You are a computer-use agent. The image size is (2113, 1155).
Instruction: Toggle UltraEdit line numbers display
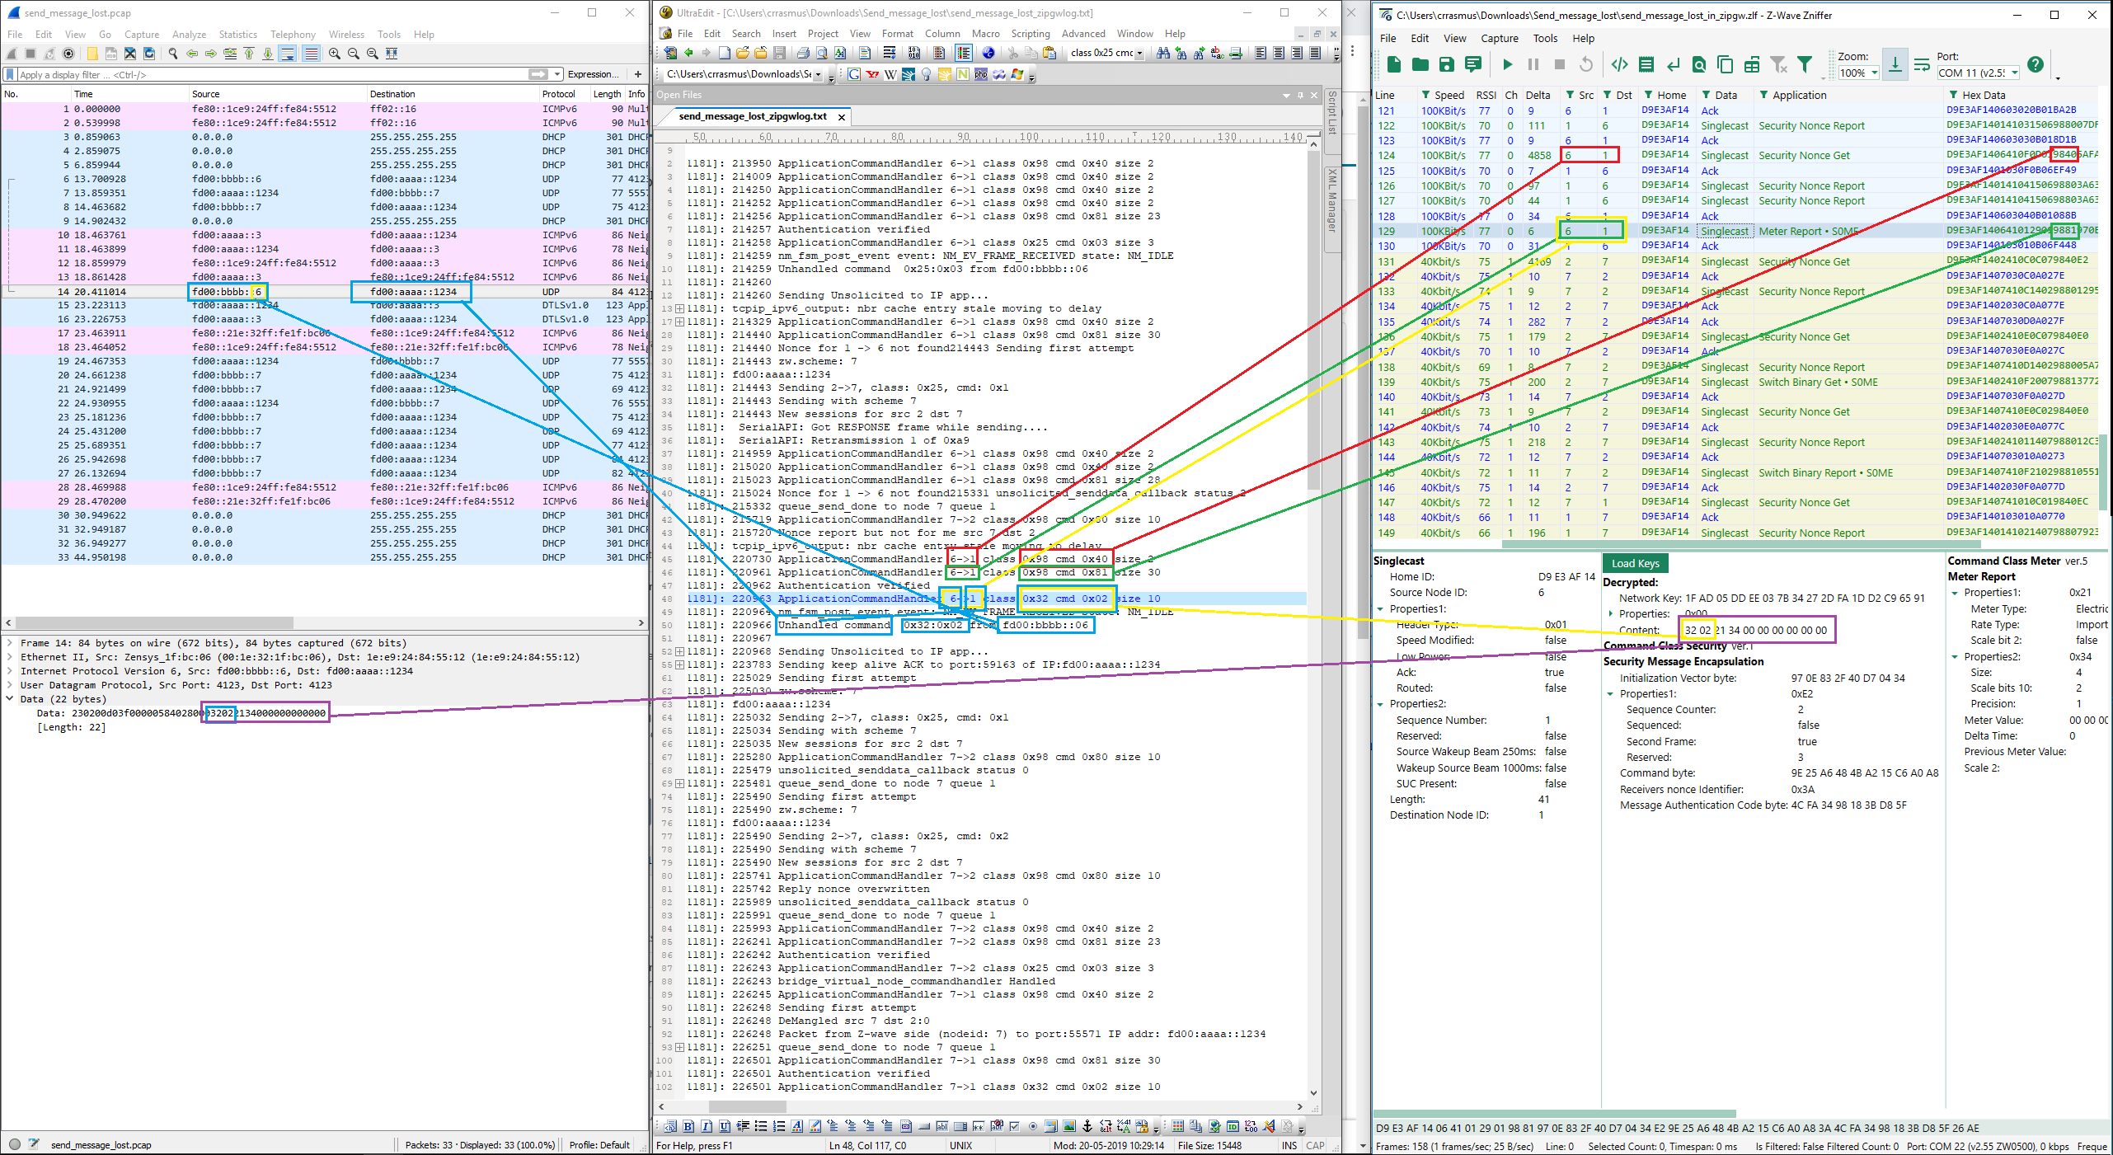tap(963, 53)
